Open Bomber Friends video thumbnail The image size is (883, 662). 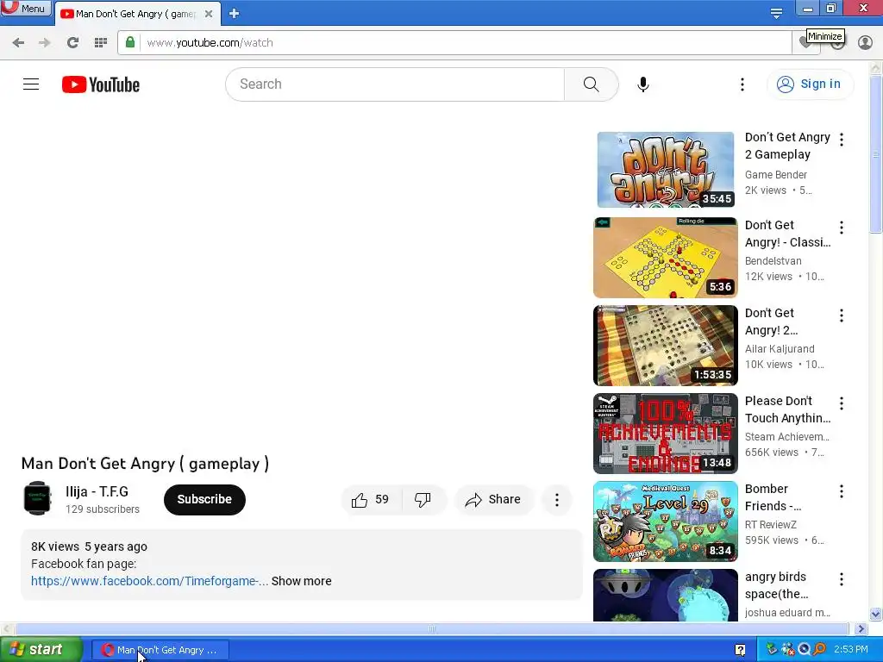[x=665, y=521]
